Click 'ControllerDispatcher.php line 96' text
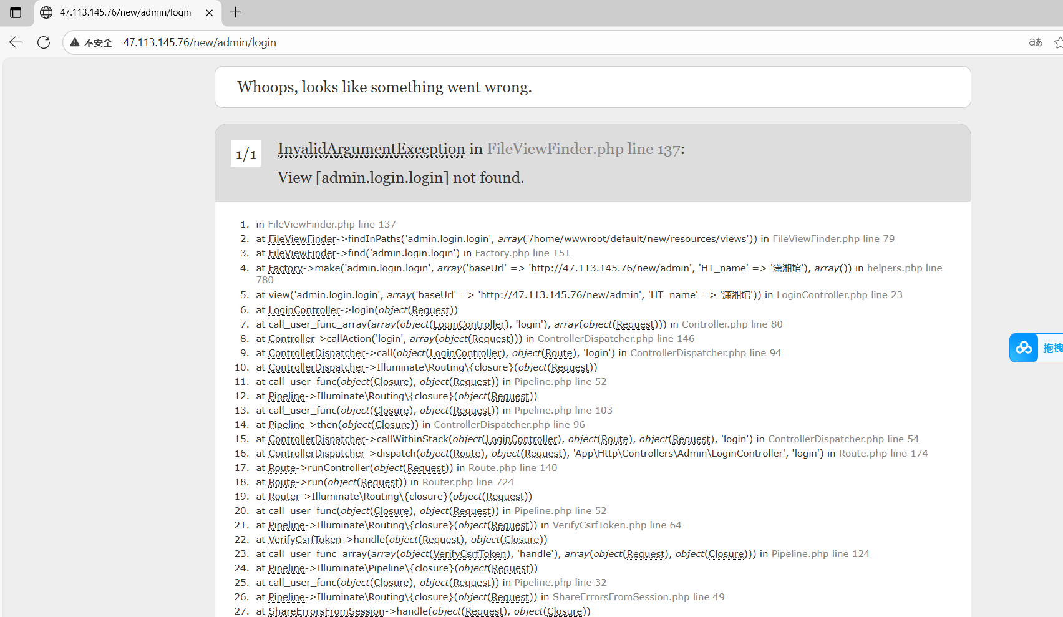1063x617 pixels. click(509, 425)
